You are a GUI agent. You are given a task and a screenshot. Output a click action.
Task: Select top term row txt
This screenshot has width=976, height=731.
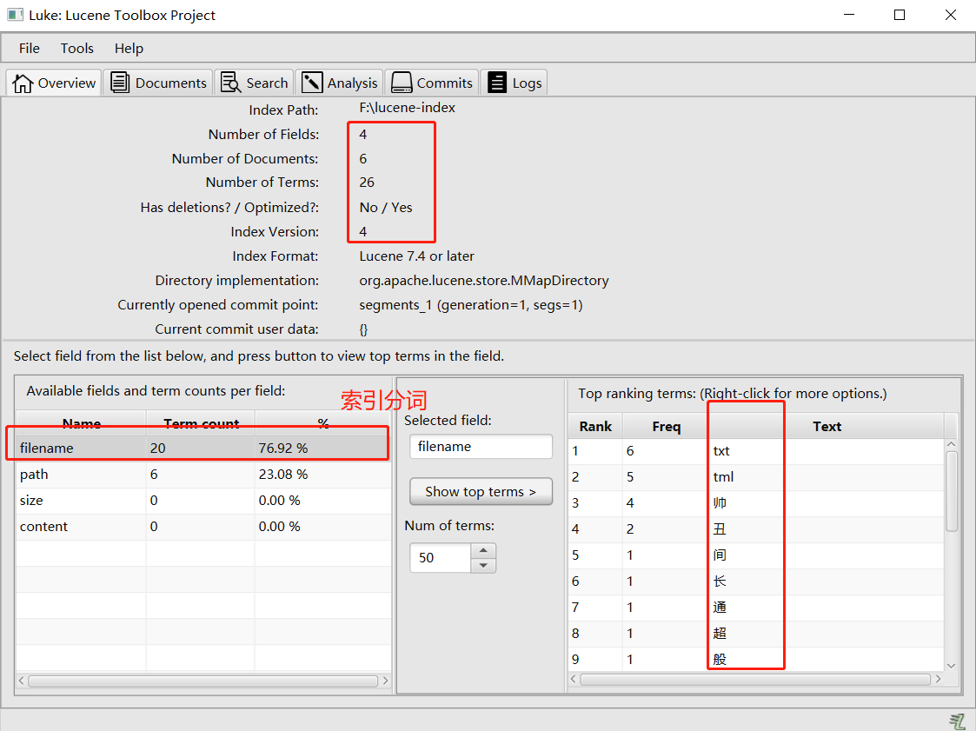pos(756,451)
